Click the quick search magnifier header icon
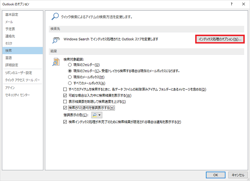 [x=55, y=16]
